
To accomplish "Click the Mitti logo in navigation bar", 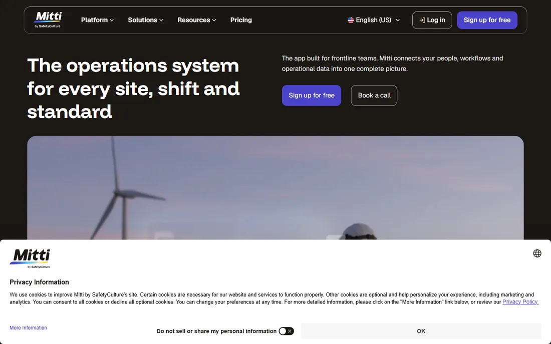I will coord(48,20).
